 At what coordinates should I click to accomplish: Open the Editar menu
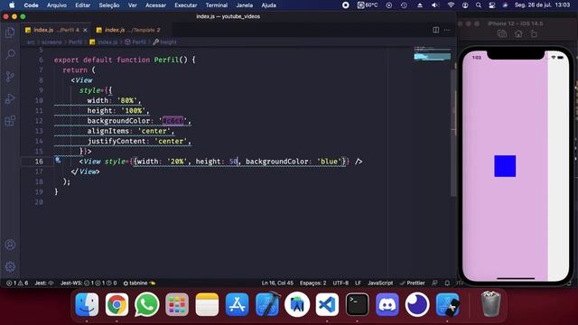[82, 5]
